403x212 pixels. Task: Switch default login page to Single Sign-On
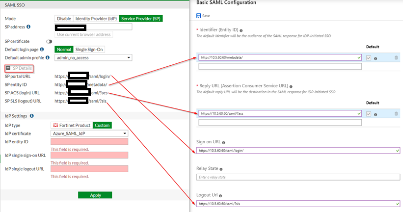click(89, 50)
